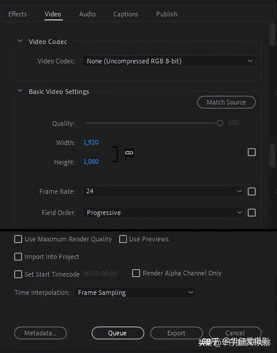Click the Metadata button
This screenshot has width=277, height=353.
click(x=40, y=333)
